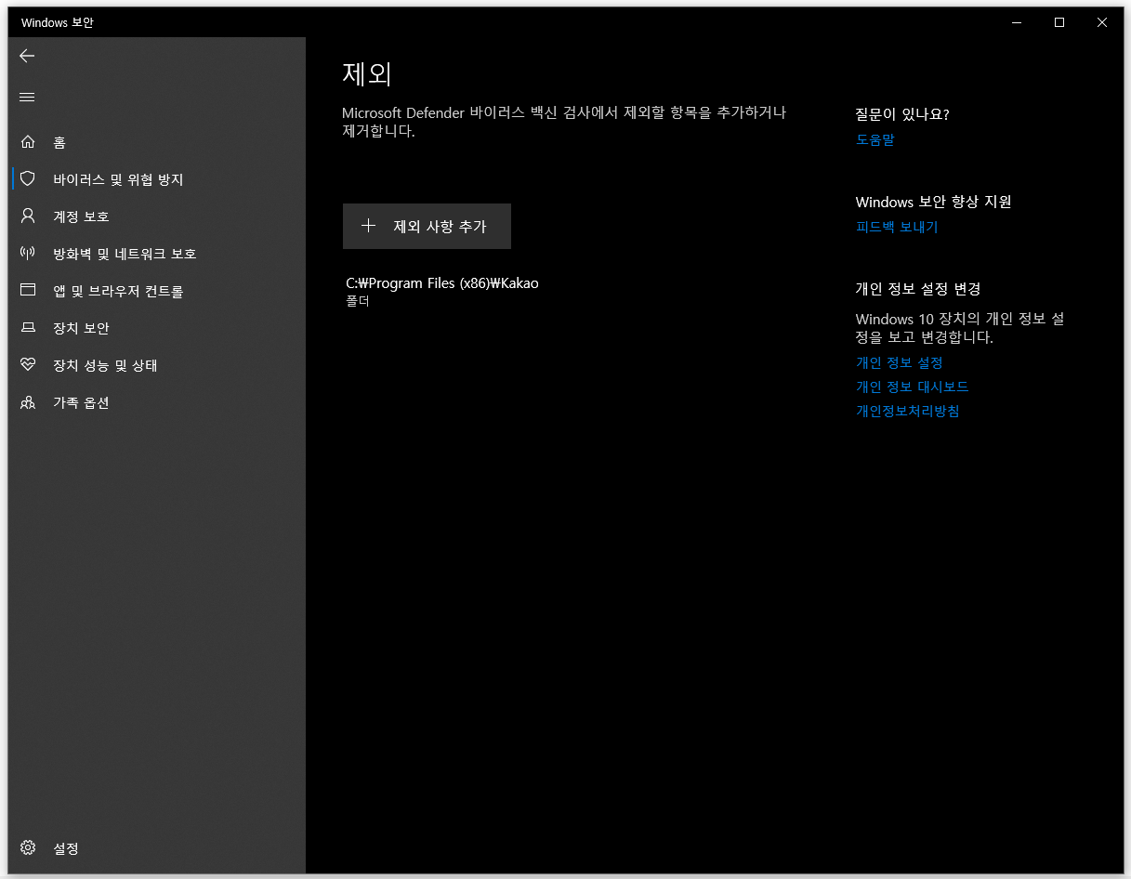Click the person icon for account protection

tap(28, 216)
